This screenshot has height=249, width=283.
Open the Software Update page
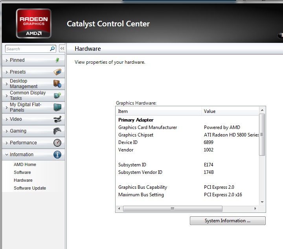(x=30, y=188)
